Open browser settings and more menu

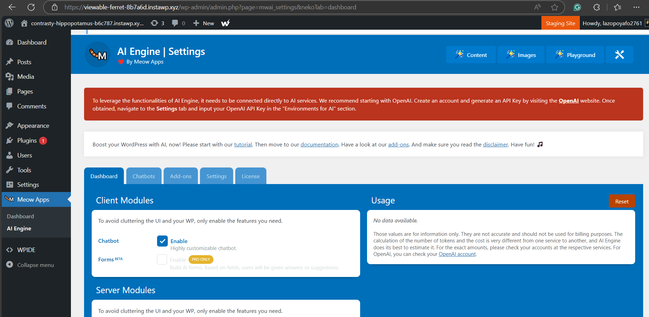[636, 7]
